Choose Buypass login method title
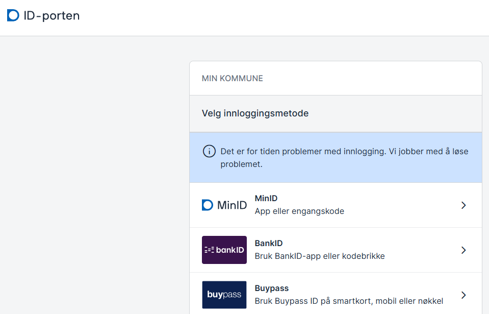Image resolution: width=489 pixels, height=314 pixels. click(272, 288)
